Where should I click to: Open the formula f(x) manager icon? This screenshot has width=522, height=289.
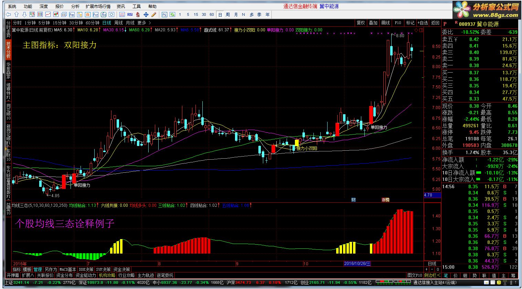coord(103,14)
